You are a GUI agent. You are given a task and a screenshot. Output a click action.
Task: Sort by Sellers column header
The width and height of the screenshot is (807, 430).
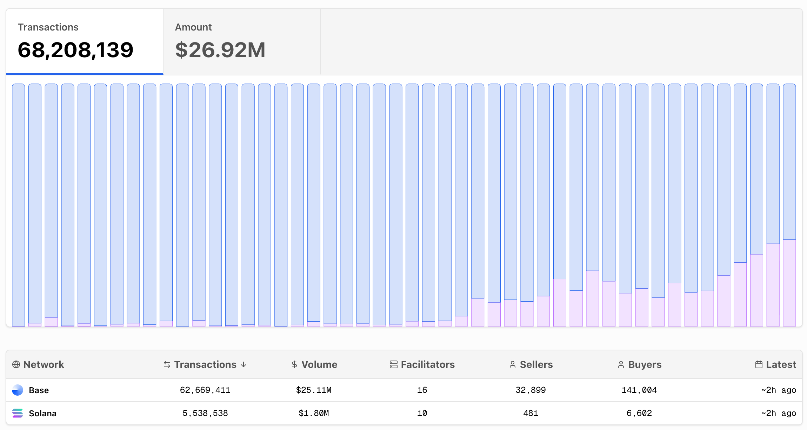536,364
